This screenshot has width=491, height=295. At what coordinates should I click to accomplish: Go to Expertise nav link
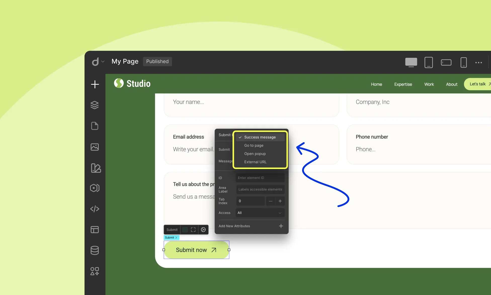(x=403, y=84)
